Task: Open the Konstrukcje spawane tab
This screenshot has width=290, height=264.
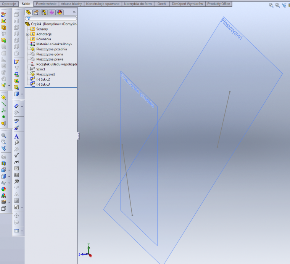Action: coord(103,4)
